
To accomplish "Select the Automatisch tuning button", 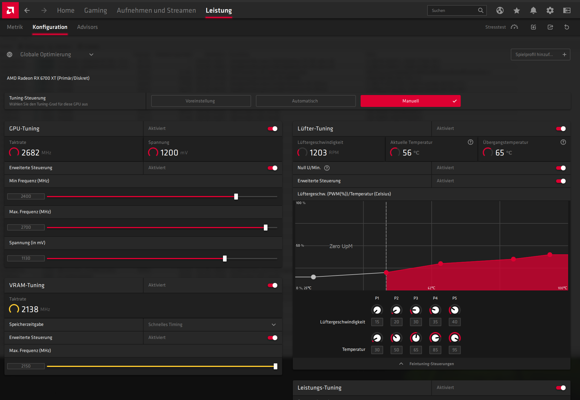I will pos(305,101).
